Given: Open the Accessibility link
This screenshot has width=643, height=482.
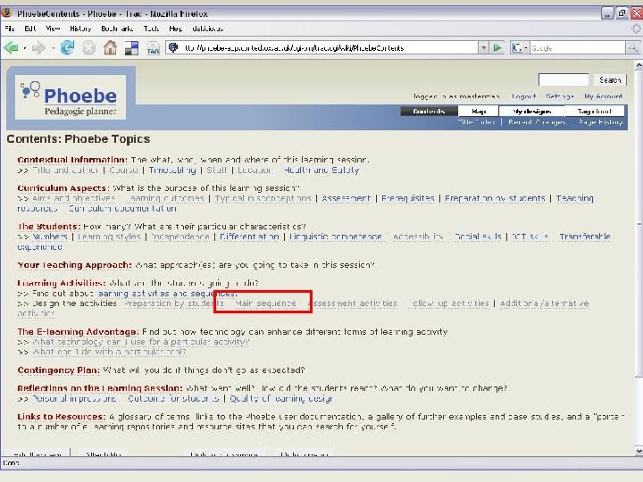Looking at the screenshot, I should [418, 237].
